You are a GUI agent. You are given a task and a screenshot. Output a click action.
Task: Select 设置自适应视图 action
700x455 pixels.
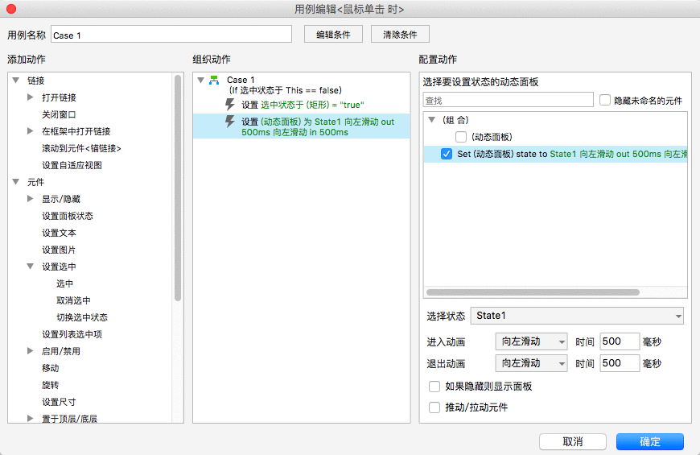click(x=72, y=165)
